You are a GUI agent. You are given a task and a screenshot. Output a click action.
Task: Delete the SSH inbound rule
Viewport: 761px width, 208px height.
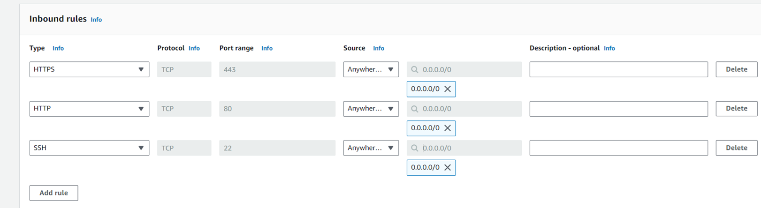(x=736, y=148)
